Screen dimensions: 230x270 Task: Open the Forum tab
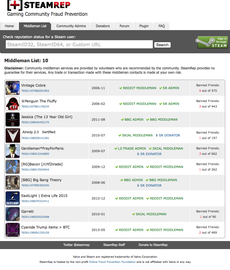tap(124, 26)
